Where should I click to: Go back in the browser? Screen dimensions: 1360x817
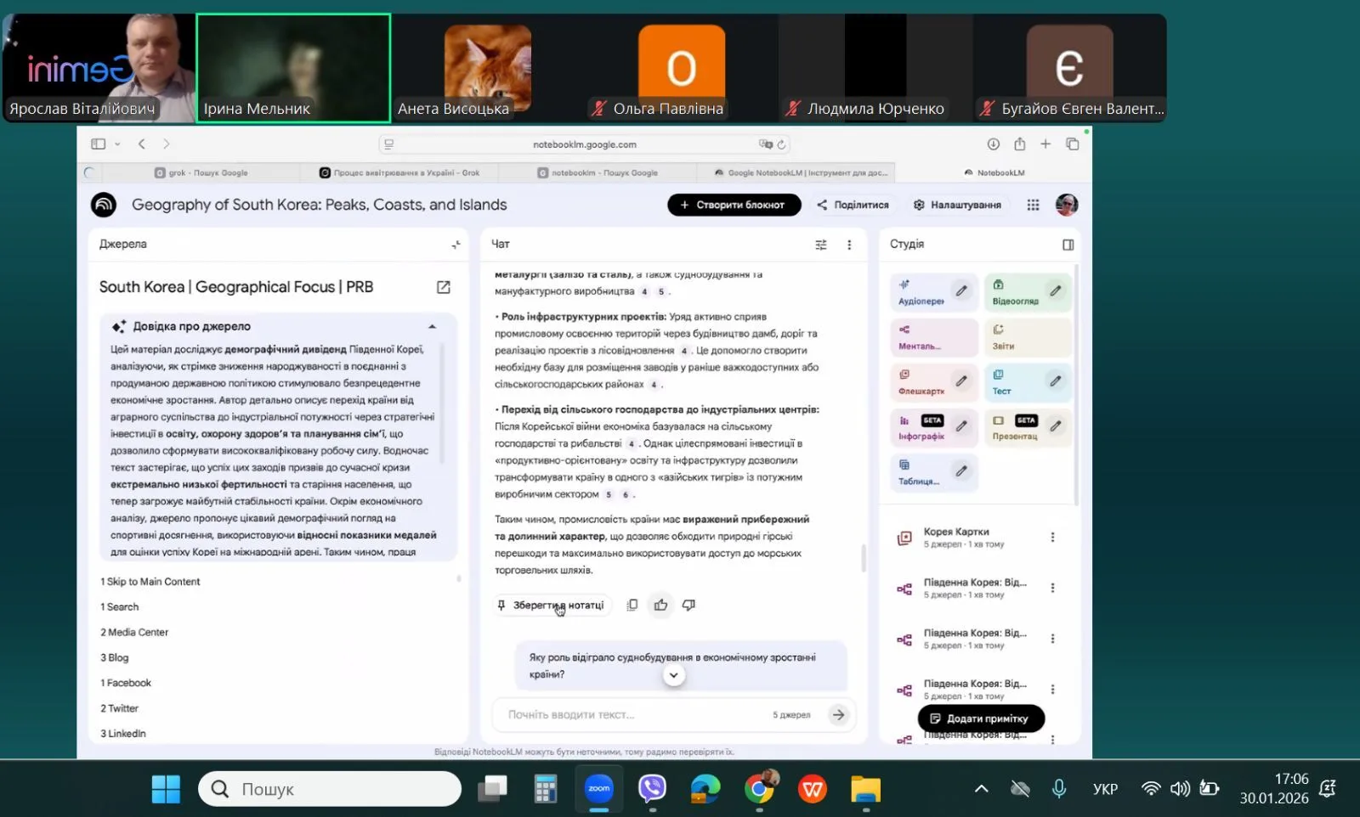point(142,144)
